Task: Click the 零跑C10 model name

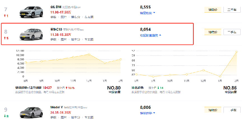Action: coord(56,29)
